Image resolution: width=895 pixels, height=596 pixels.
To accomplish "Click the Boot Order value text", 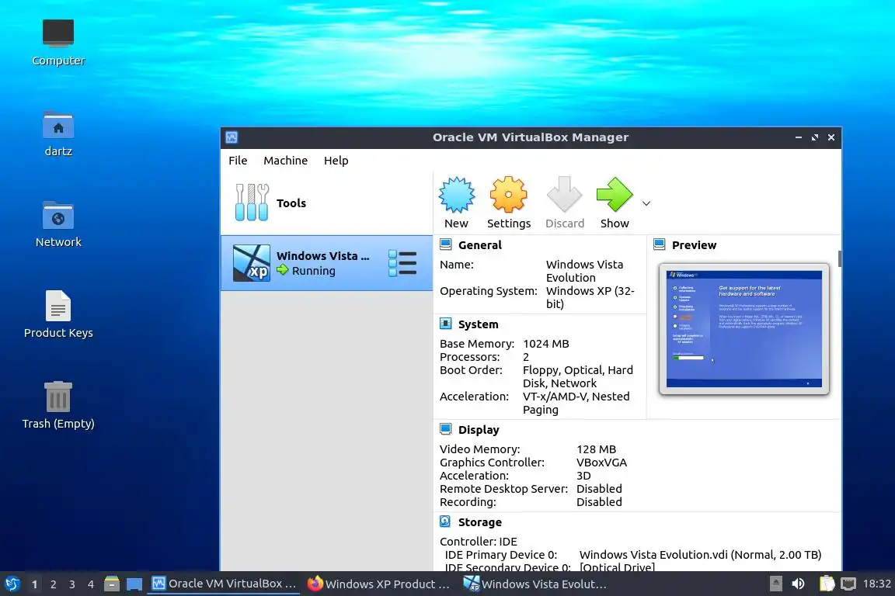I will (578, 376).
